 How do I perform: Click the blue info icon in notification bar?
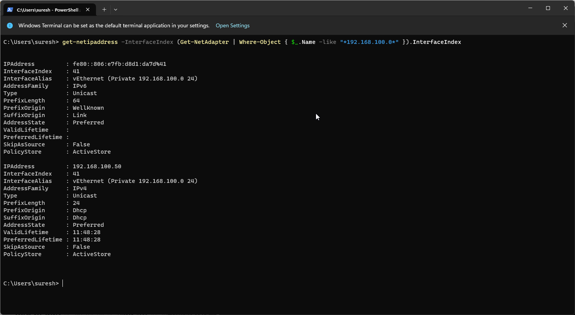[10, 25]
